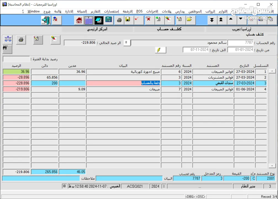The height and width of the screenshot is (199, 278).
Task: Click the binoculars search icon
Action: (x=7, y=49)
